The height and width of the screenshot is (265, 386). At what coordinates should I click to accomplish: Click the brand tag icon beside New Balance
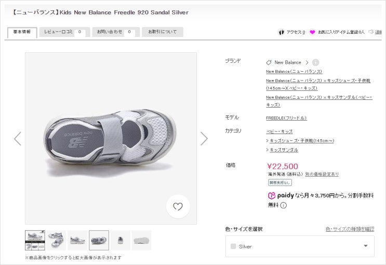(269, 62)
